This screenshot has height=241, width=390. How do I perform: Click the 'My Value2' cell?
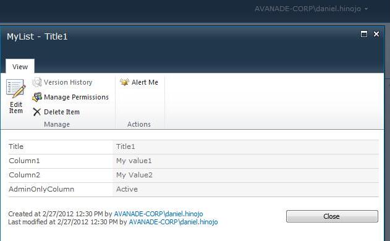(246, 175)
